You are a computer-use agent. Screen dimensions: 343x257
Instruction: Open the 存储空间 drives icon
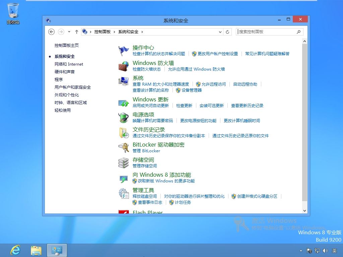click(x=124, y=163)
